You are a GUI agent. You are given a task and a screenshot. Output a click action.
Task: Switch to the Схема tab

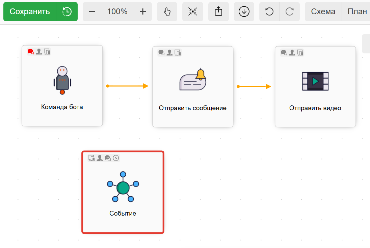tap(323, 11)
